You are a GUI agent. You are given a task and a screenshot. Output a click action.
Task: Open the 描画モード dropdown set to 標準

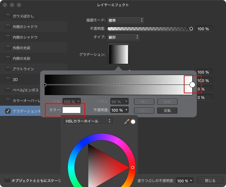(125, 20)
